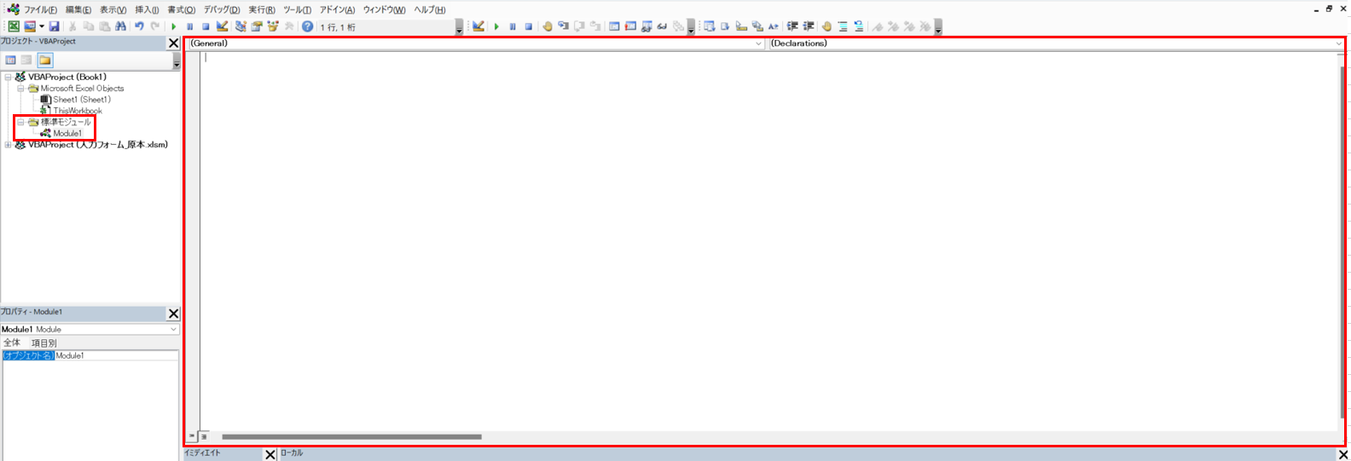Save the project with the floppy icon

[54, 26]
